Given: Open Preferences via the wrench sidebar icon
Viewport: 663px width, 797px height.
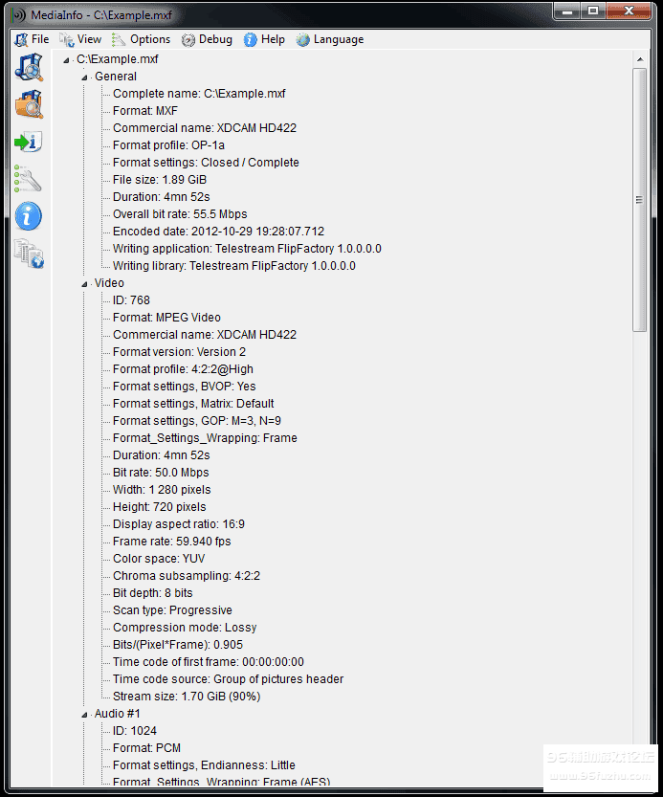Looking at the screenshot, I should click(28, 179).
